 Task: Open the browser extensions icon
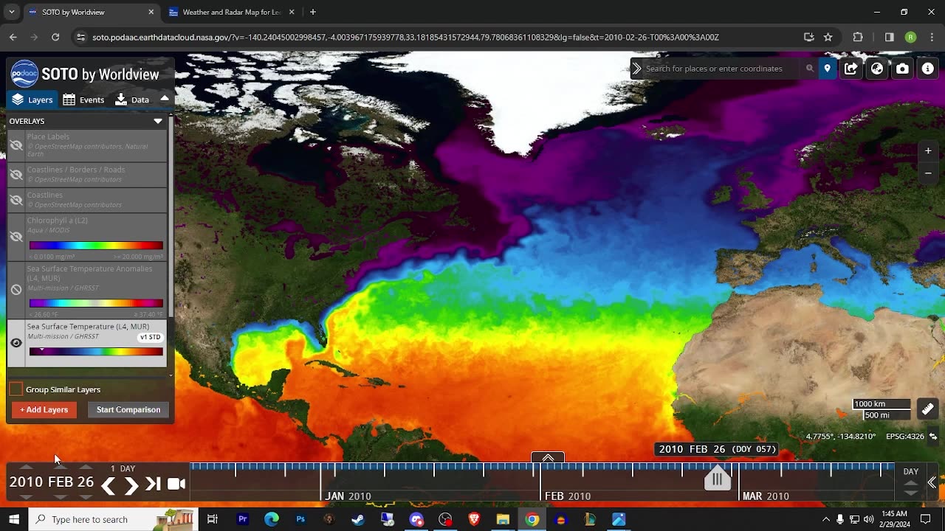point(858,37)
